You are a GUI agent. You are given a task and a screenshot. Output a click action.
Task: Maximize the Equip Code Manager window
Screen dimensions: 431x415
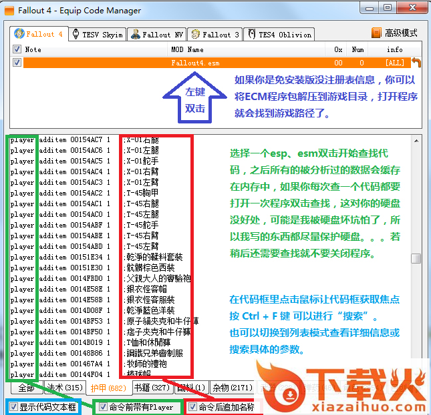click(x=388, y=8)
